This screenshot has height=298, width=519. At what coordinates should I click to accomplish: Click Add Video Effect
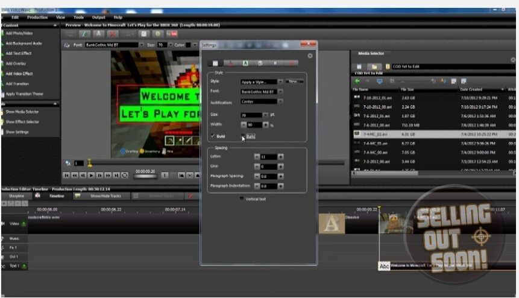tap(19, 74)
